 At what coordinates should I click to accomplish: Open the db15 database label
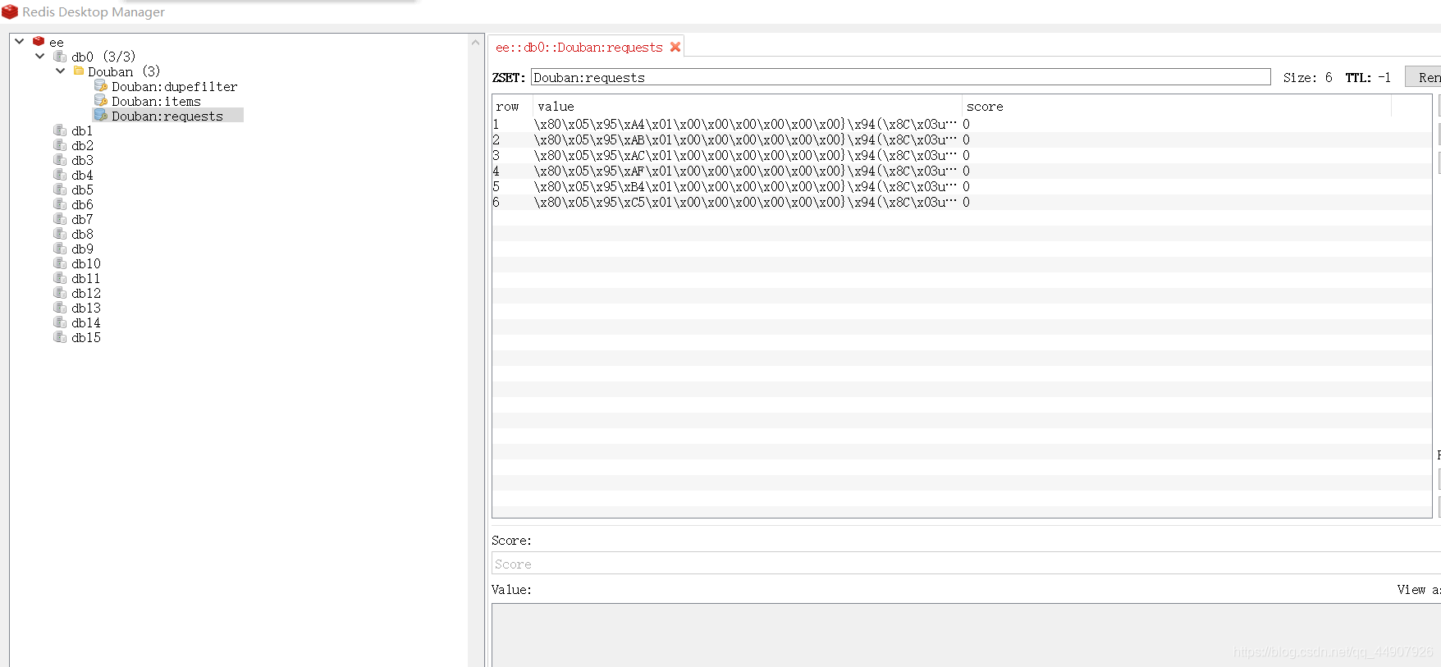(86, 337)
